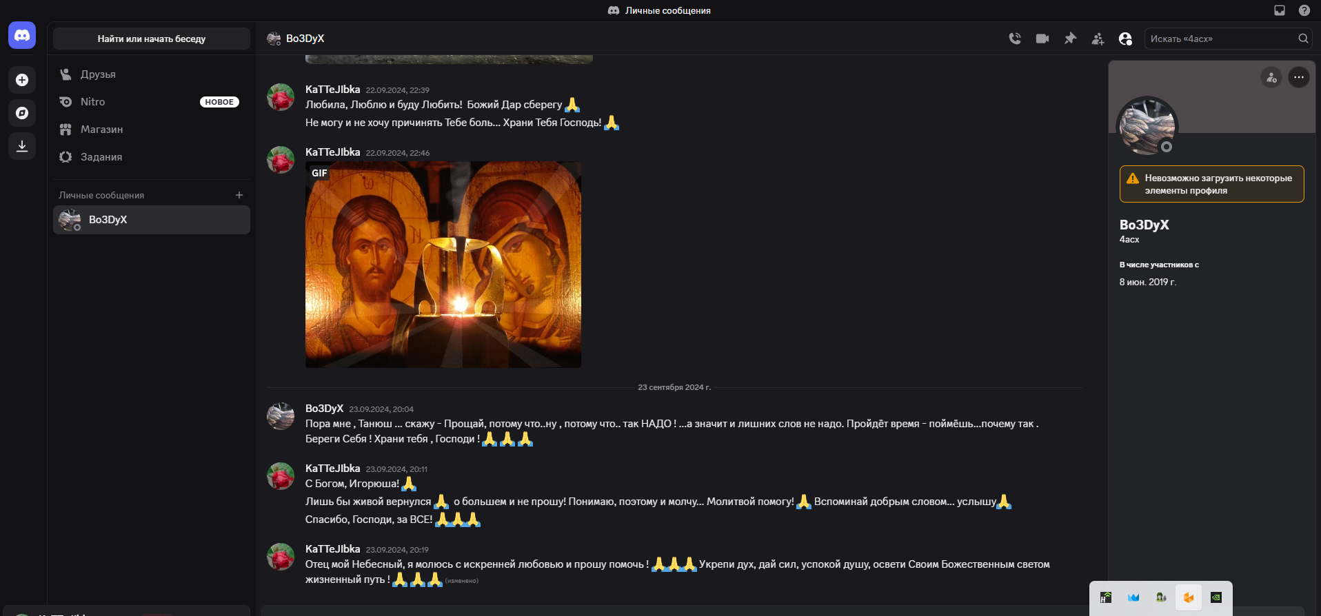Click KaTTeJIbka username on the 22:46 message

pyautogui.click(x=332, y=152)
